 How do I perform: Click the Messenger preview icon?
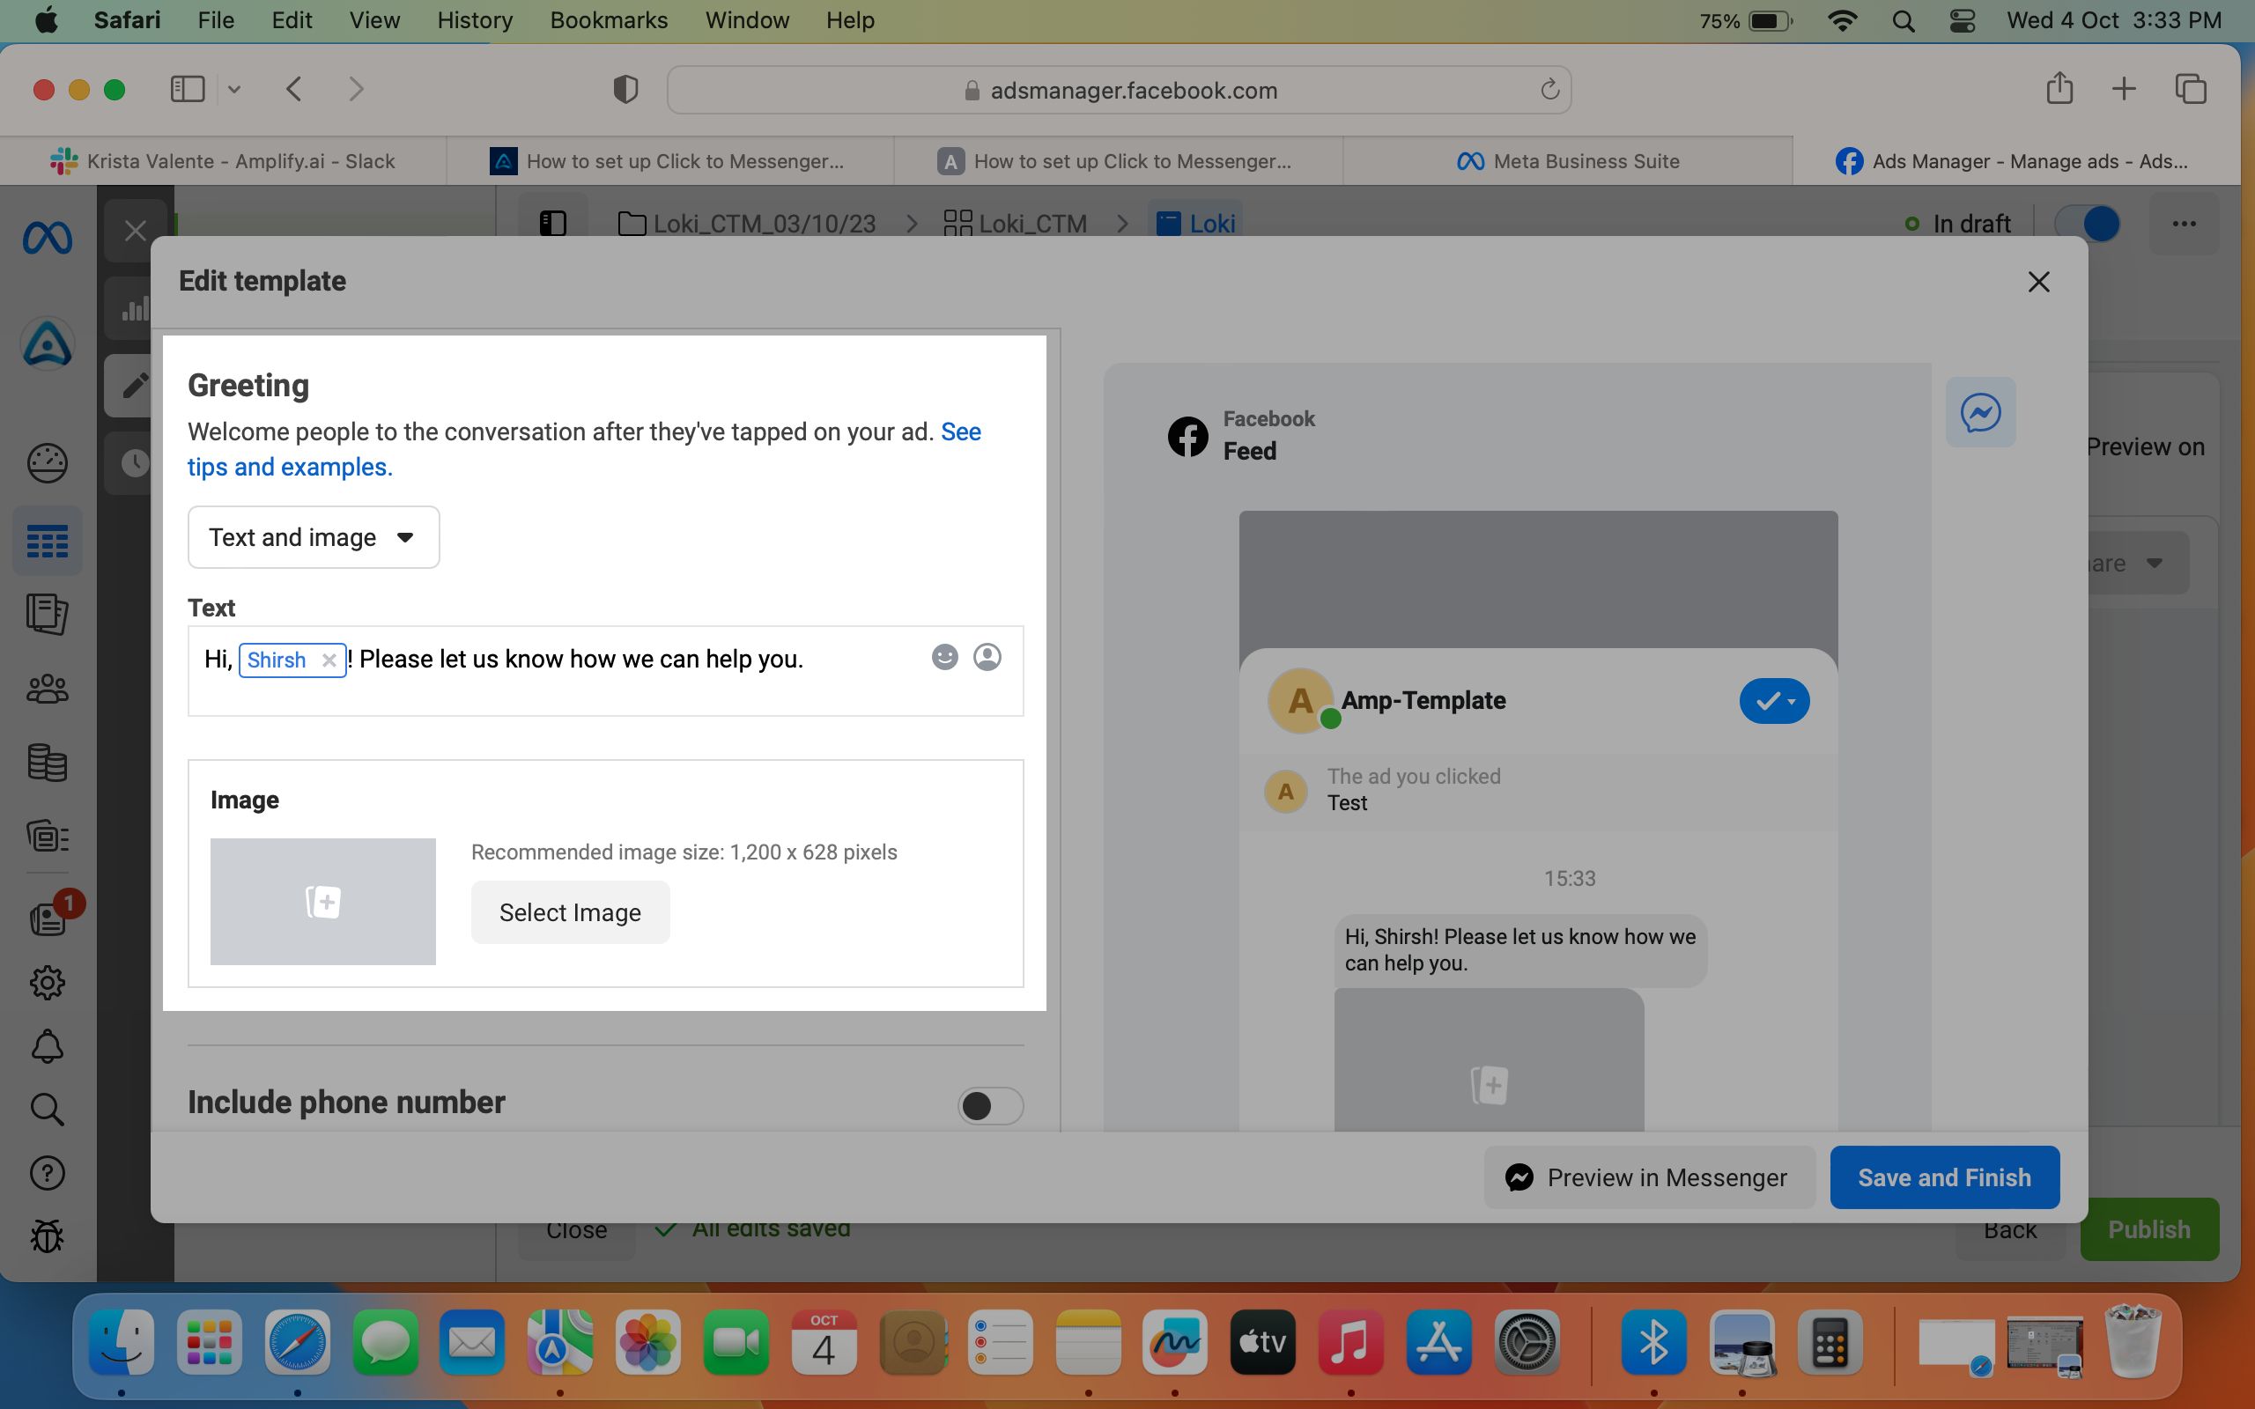click(1980, 412)
